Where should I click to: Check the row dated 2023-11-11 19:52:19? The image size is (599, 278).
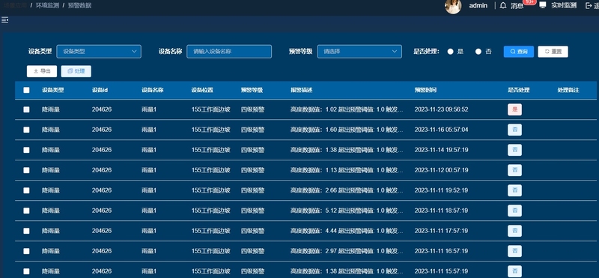[x=26, y=190]
